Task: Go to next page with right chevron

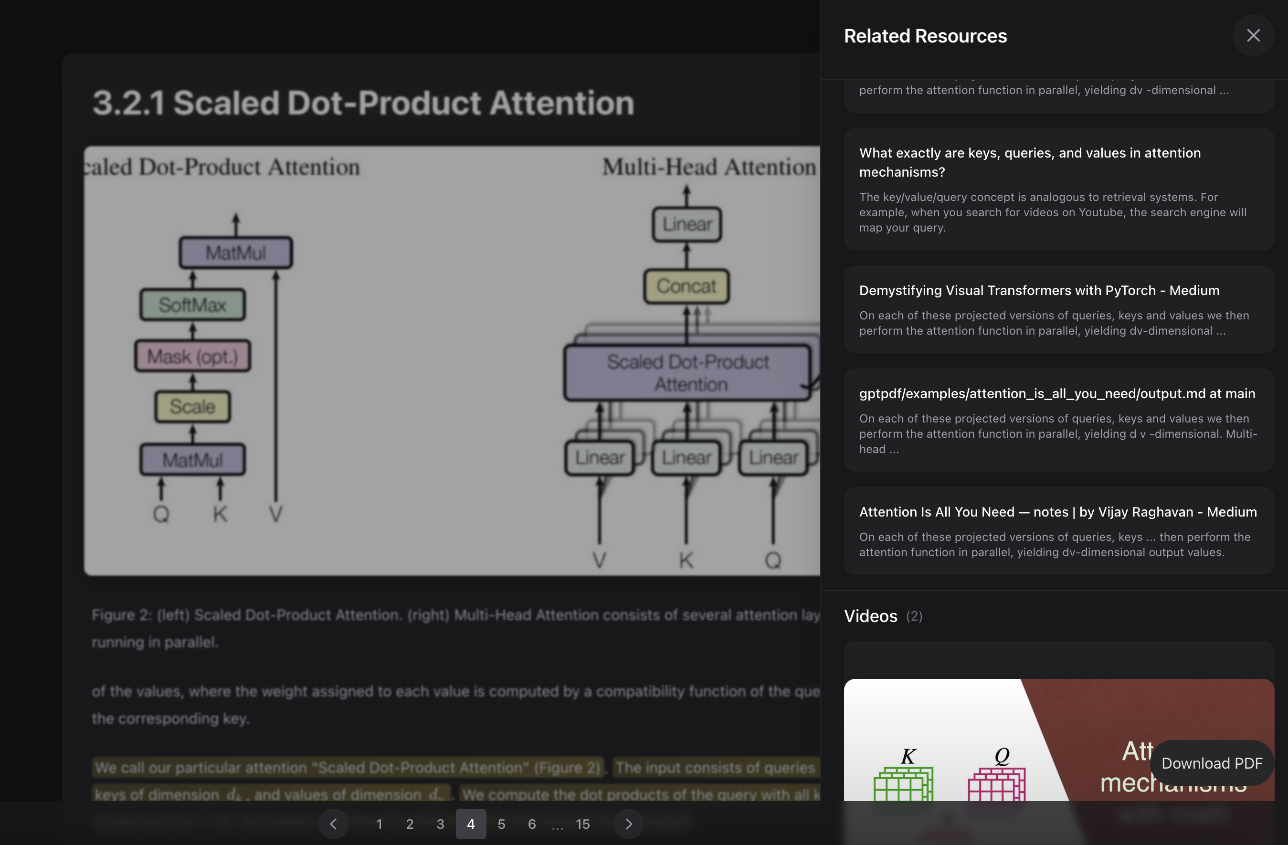Action: click(628, 824)
